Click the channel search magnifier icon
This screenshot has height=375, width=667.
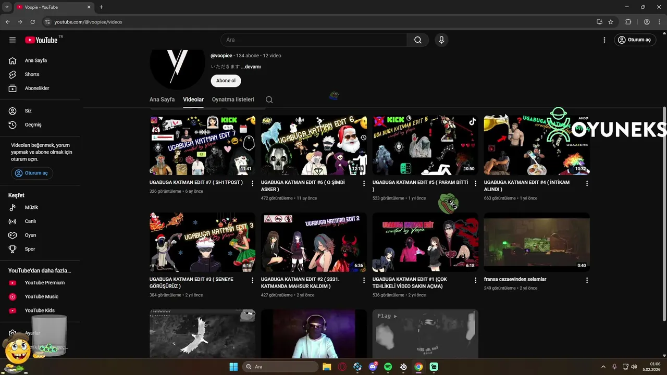tap(269, 99)
